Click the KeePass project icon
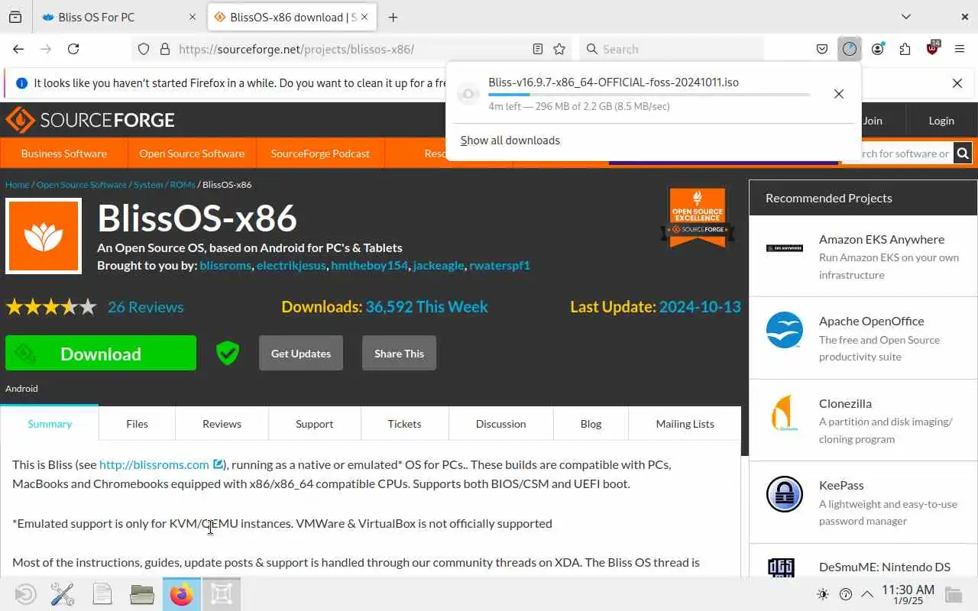 (785, 494)
